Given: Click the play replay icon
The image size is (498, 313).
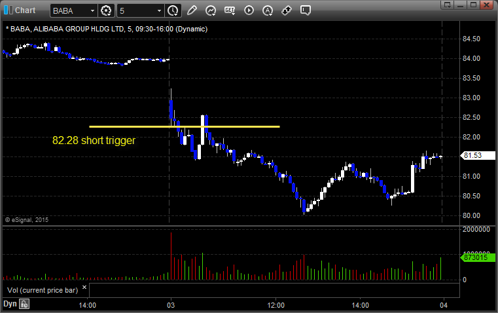Looking at the screenshot, I should coord(249,10).
